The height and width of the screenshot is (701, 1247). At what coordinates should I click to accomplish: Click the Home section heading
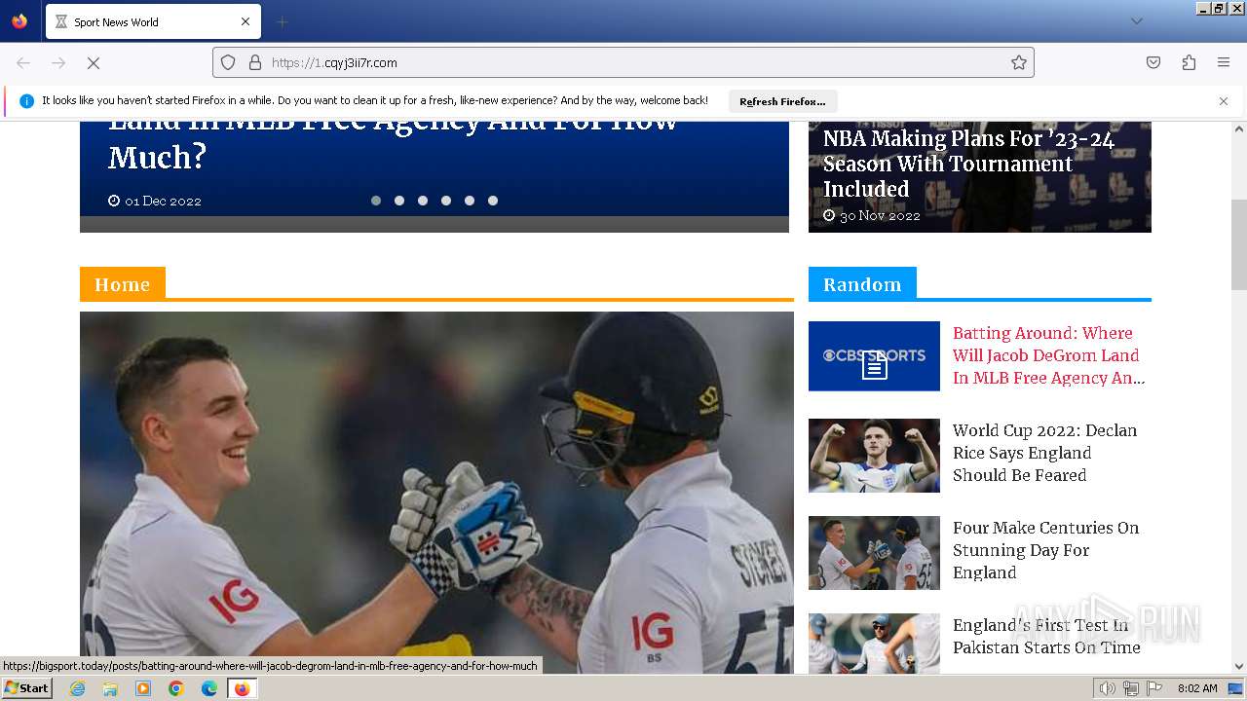click(x=122, y=284)
